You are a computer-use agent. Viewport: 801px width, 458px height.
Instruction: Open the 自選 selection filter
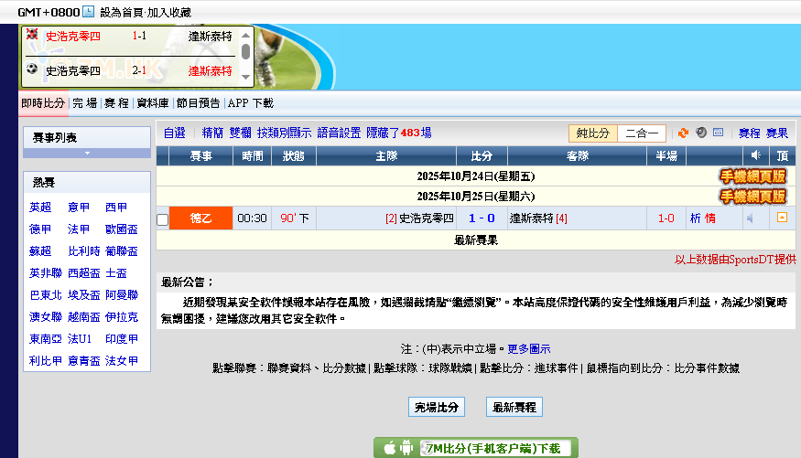[x=174, y=133]
